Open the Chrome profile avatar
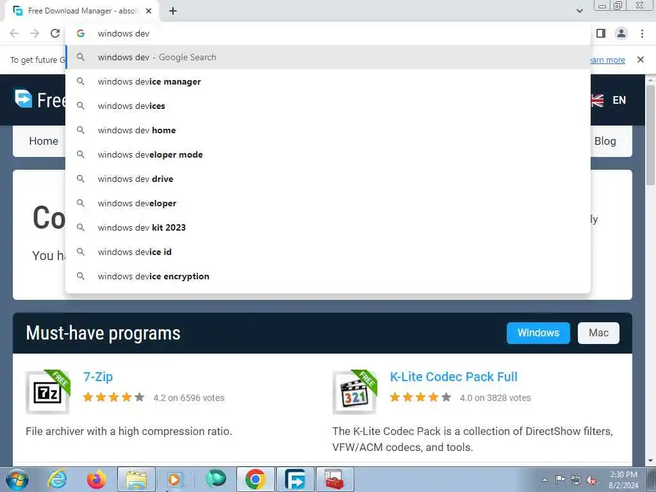The height and width of the screenshot is (492, 656). point(621,33)
